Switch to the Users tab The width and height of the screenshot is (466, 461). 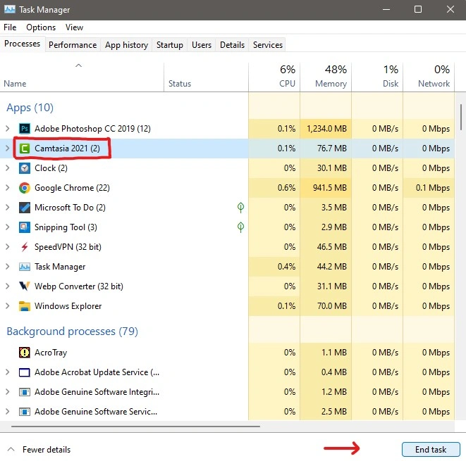202,45
